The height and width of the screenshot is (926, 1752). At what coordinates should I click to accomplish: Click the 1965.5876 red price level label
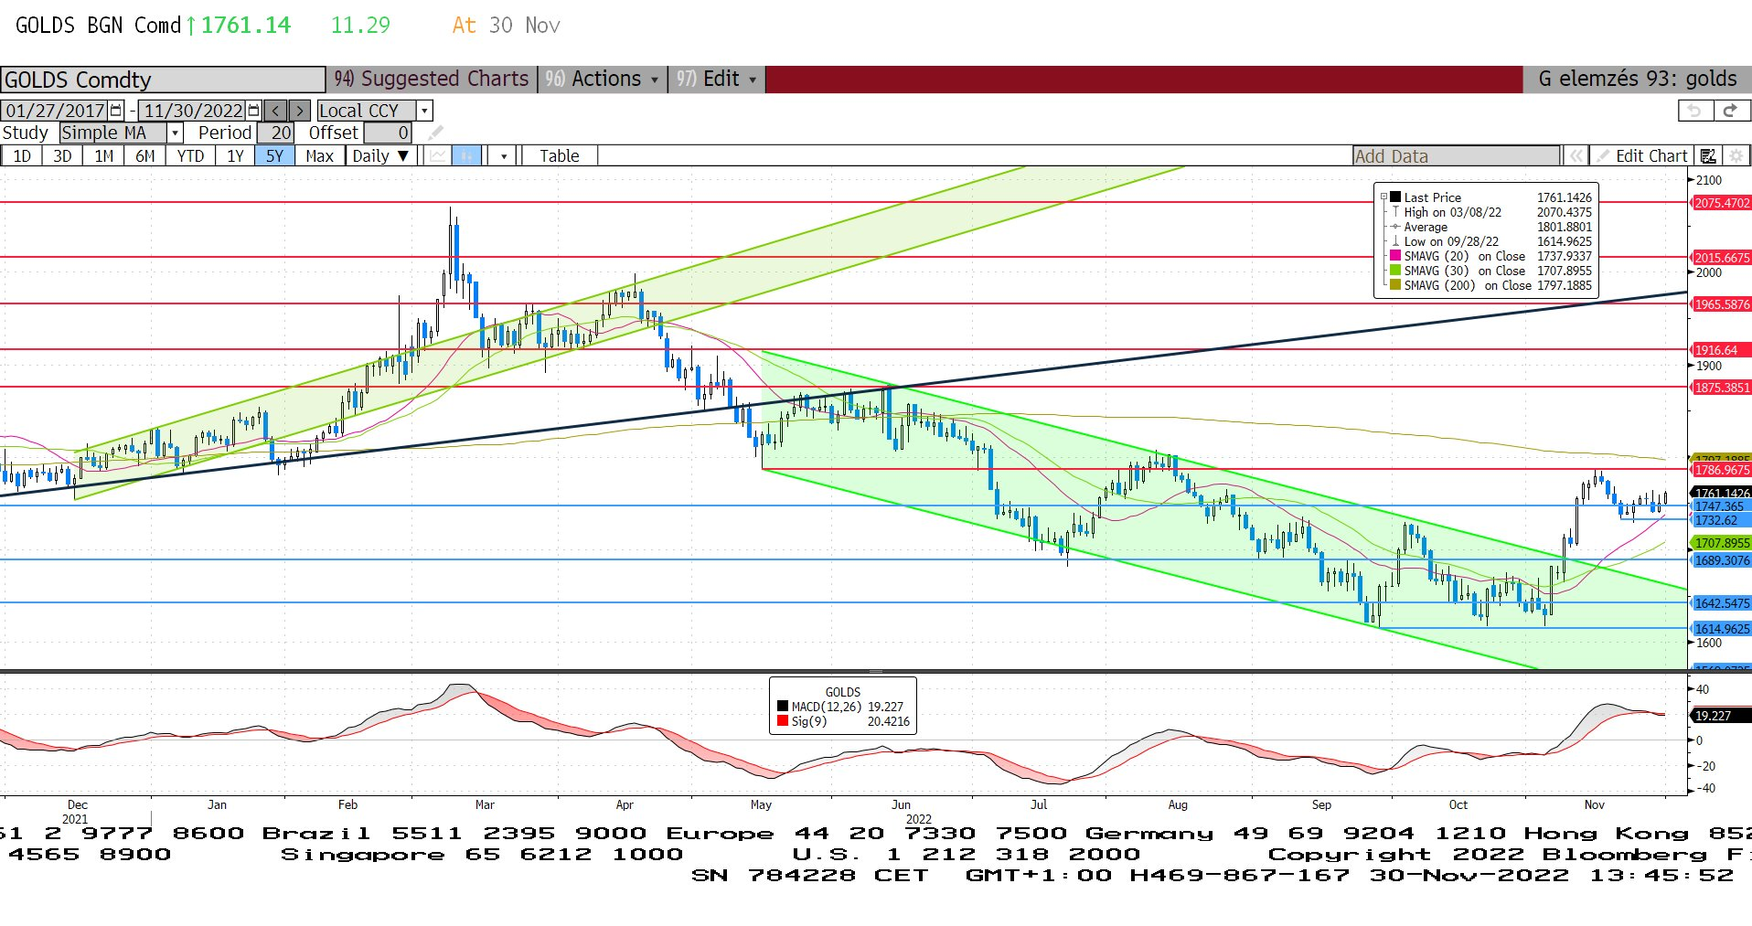point(1721,304)
